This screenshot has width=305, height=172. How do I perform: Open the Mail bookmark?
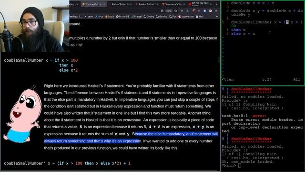(x=200, y=17)
